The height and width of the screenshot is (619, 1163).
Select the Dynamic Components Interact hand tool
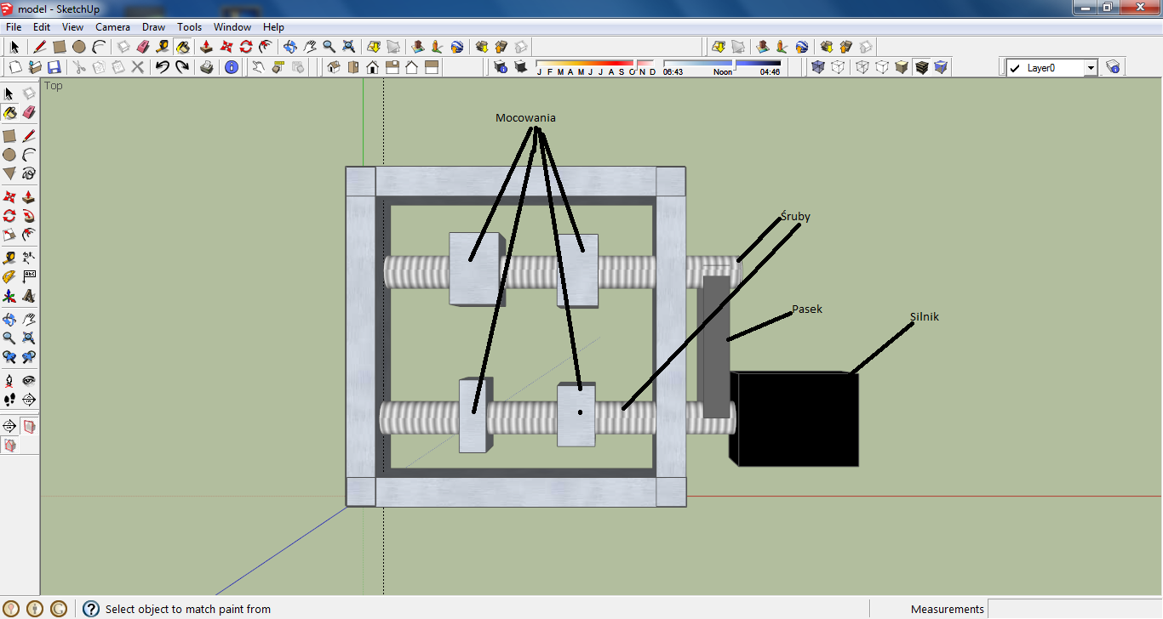(258, 66)
